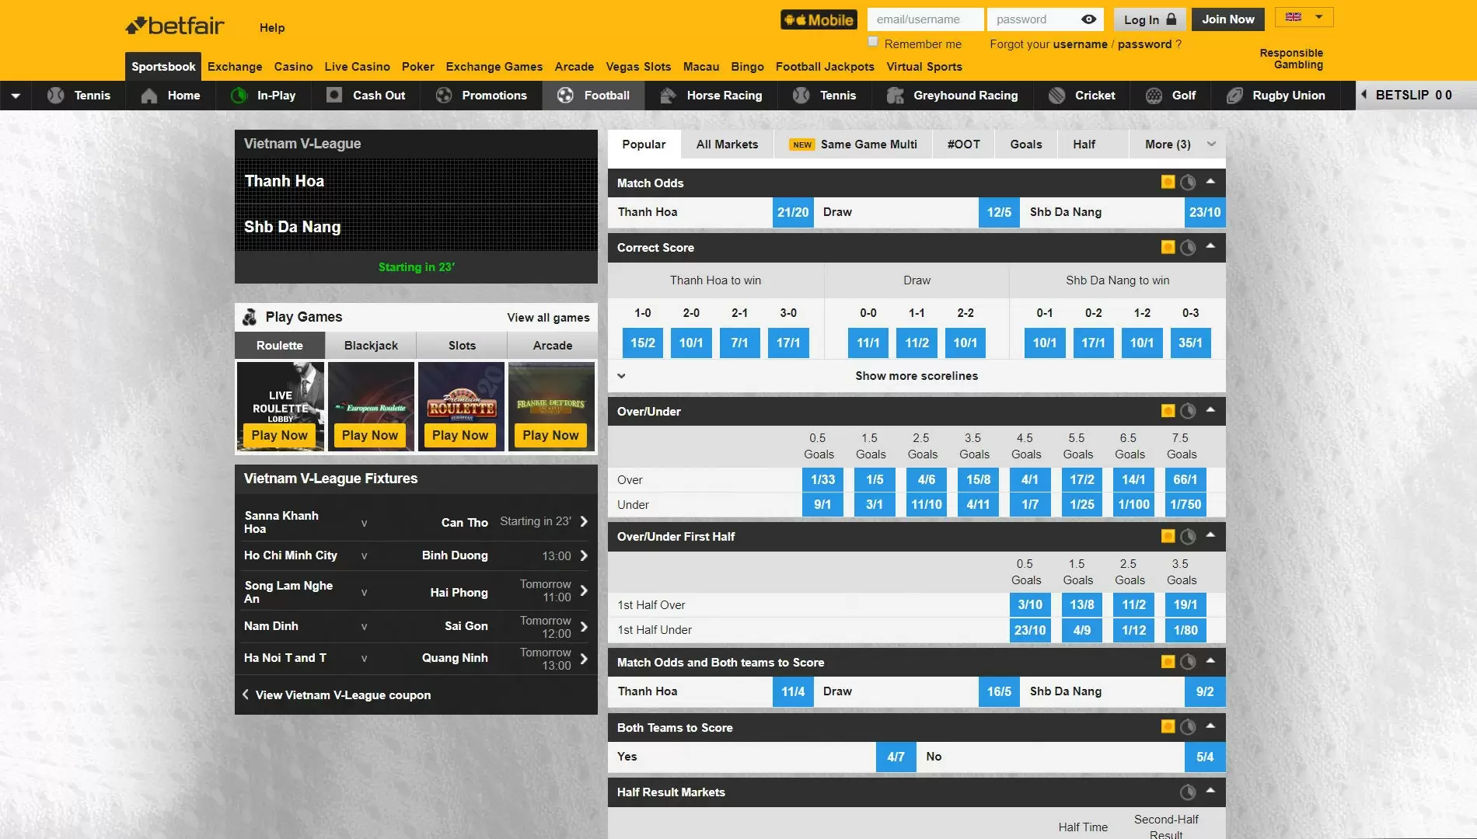Screen dimensions: 1477x839
Task: Select Thanh Hoa match odds 21/20
Action: 793,212
